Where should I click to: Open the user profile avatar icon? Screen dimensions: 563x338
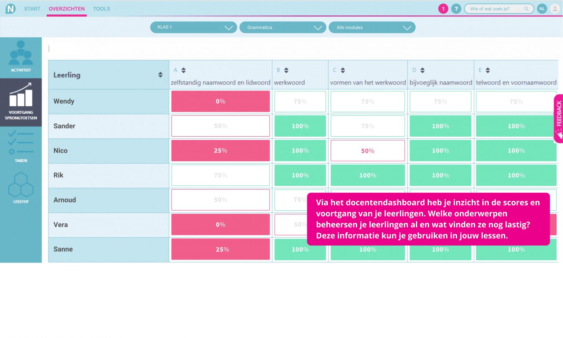tap(555, 9)
